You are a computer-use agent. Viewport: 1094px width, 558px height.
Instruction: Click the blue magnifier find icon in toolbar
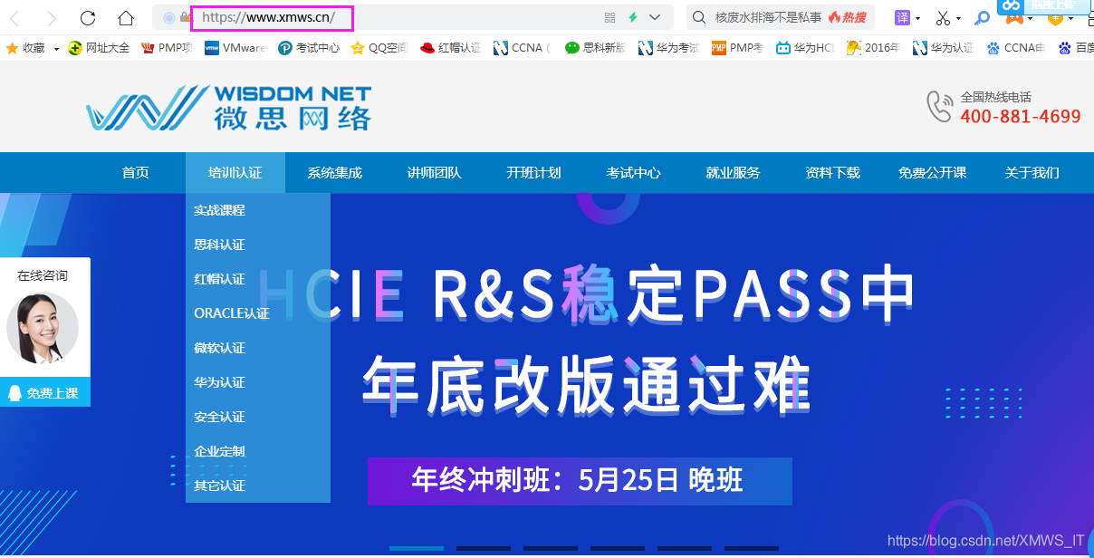click(983, 17)
